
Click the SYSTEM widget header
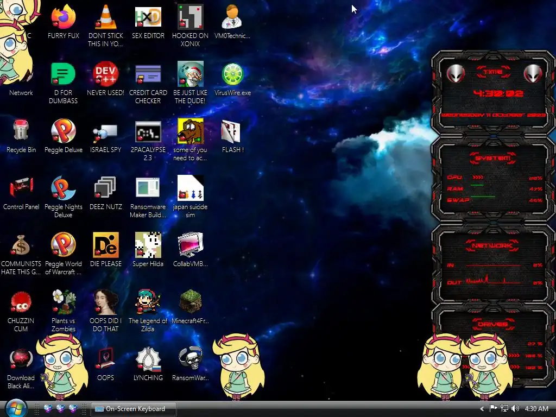click(x=493, y=158)
